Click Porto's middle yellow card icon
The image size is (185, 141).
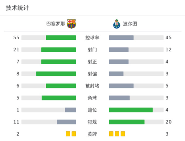click(117, 134)
